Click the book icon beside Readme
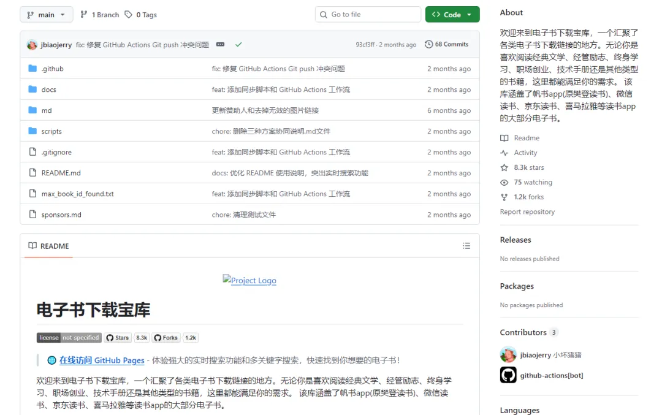662x415 pixels. [504, 138]
